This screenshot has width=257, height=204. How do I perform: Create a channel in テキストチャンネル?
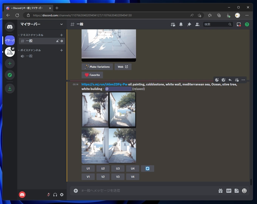(x=62, y=35)
